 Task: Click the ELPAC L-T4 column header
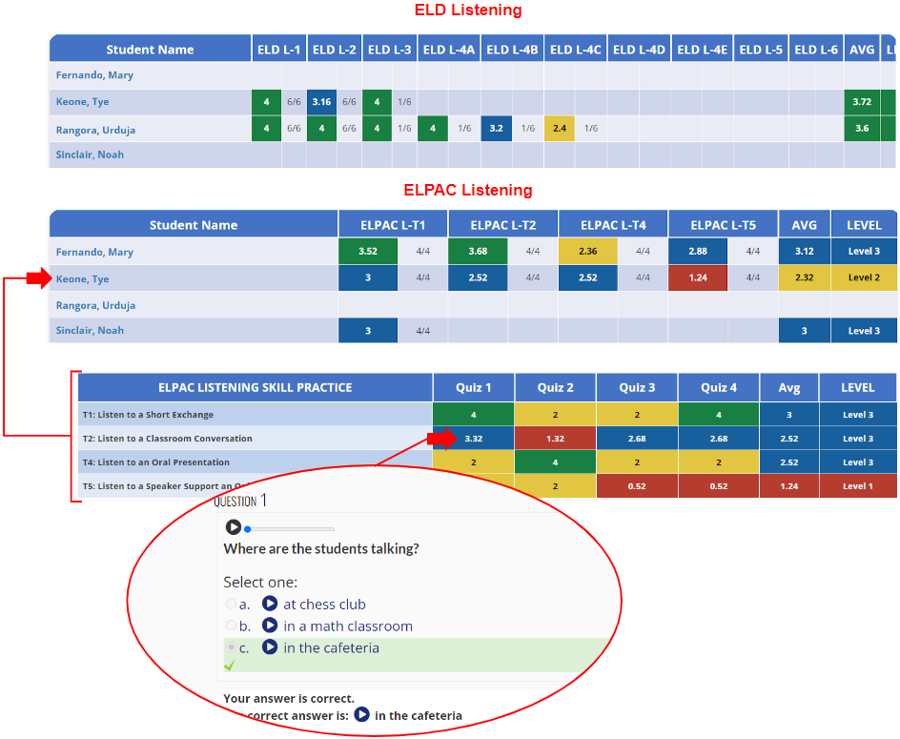tap(613, 225)
